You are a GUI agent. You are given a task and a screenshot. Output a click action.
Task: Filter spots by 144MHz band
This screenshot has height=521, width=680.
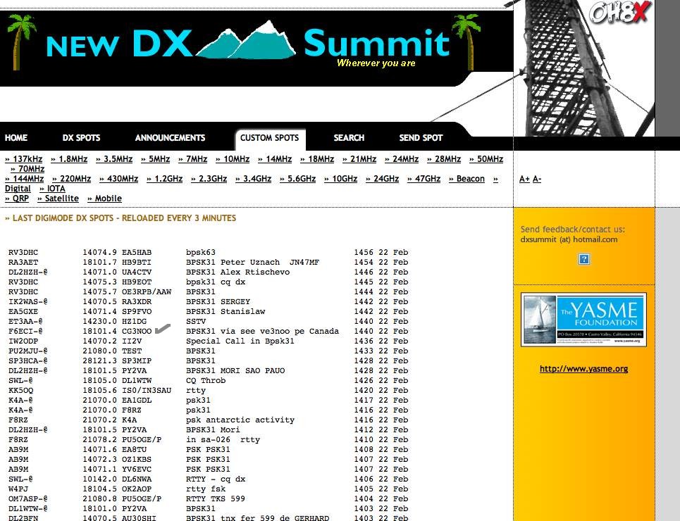tap(24, 179)
